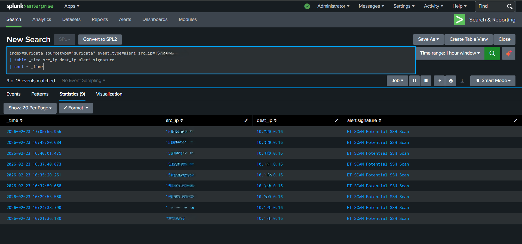The image size is (522, 244).
Task: Click into the Find search field
Action: [x=491, y=6]
